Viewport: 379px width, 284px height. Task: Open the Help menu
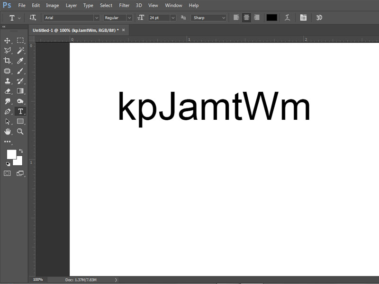coord(194,5)
